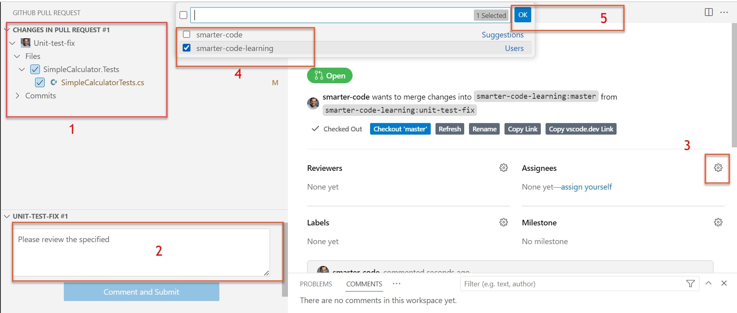Click the smarter-code-learning:unit-test-fix branch label
This screenshot has width=737, height=313.
[x=400, y=110]
